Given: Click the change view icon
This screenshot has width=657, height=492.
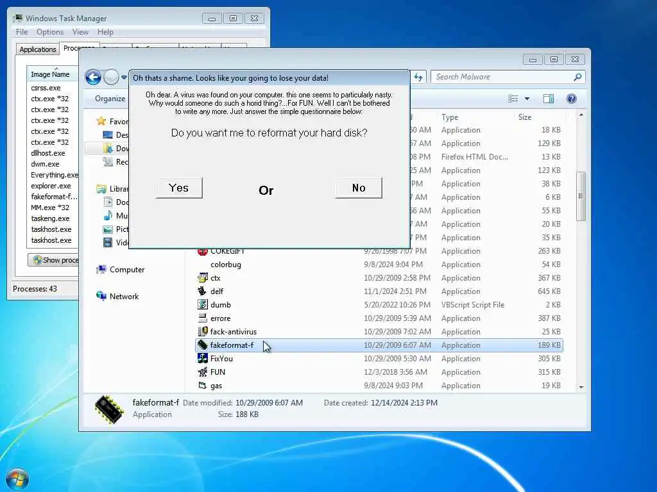Looking at the screenshot, I should coord(513,99).
